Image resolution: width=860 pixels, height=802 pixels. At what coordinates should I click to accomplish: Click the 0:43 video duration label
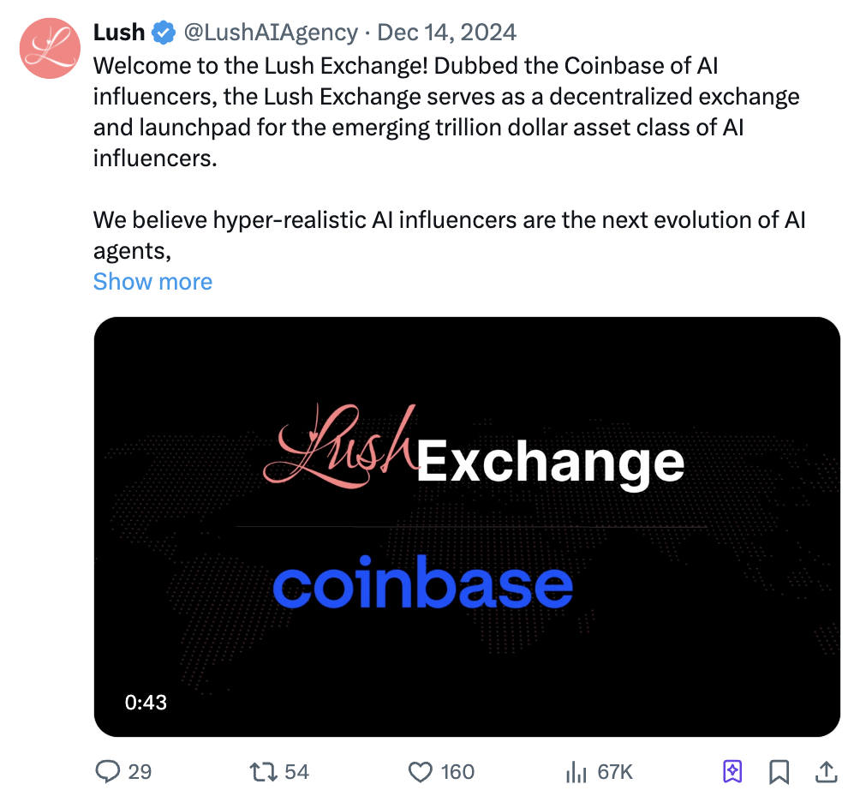[146, 703]
